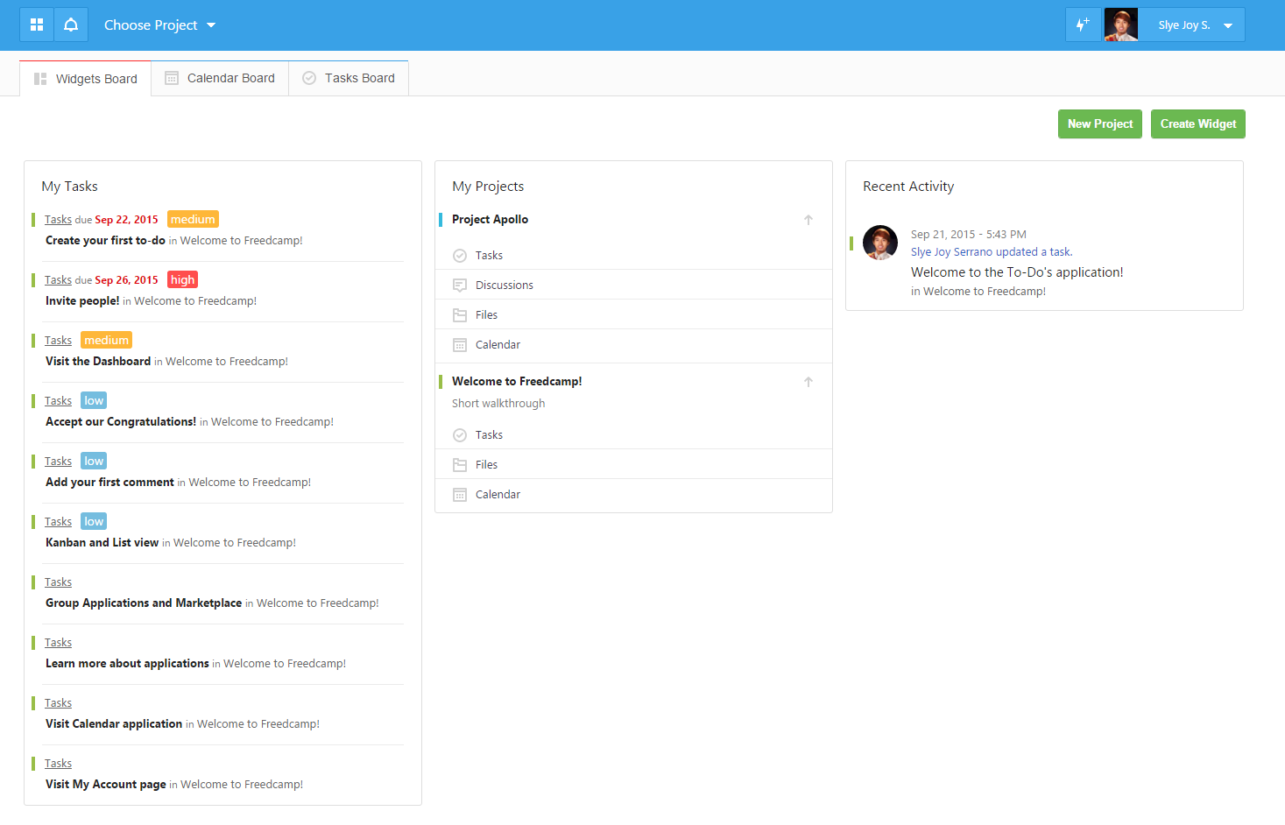Screen dimensions: 1285x825
Task: Click Calendar icon under Project Apollo
Action: point(460,345)
